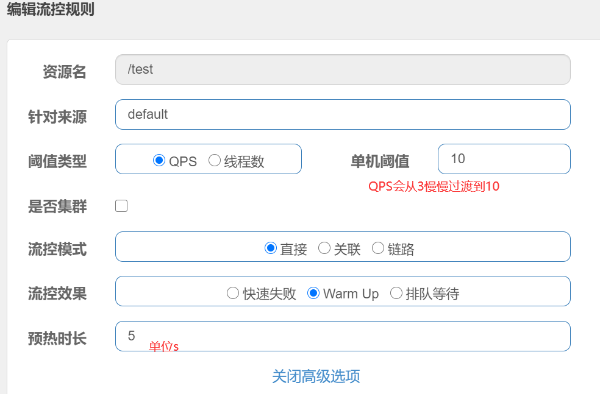The height and width of the screenshot is (394, 600).
Task: Click the 单机阈值 input showing 10
Action: click(x=504, y=159)
